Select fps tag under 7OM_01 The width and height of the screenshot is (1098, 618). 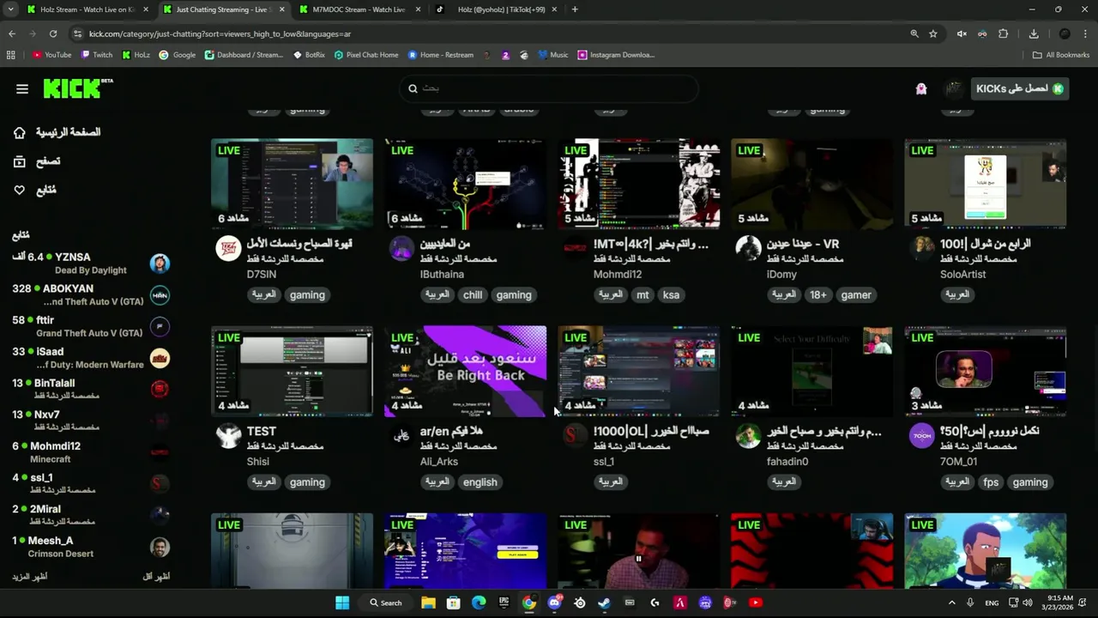tap(991, 482)
